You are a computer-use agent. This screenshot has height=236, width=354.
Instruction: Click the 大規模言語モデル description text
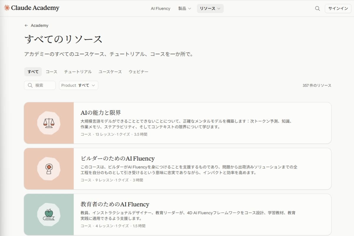(186, 124)
